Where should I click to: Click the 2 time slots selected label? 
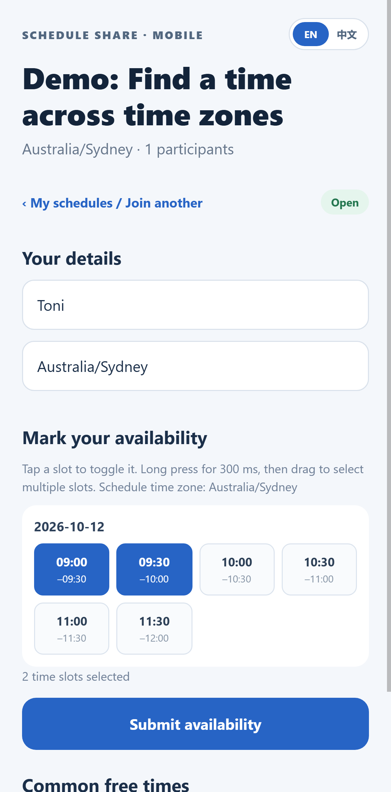(x=76, y=677)
